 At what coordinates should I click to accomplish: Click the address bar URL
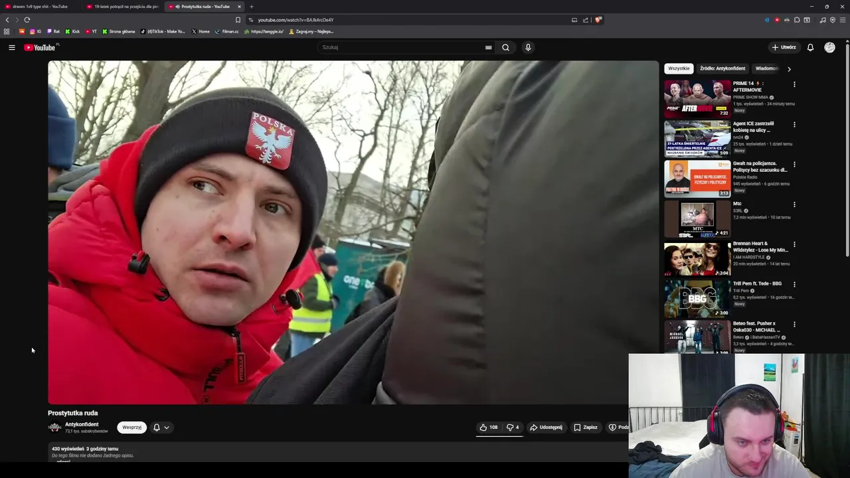point(296,20)
